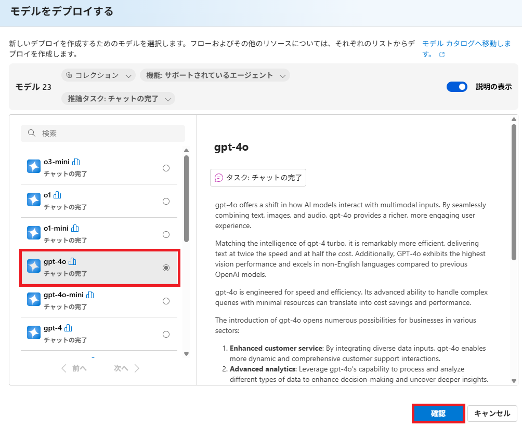Open benchmark icon beside gpt-4o
The width and height of the screenshot is (522, 426).
pos(72,261)
